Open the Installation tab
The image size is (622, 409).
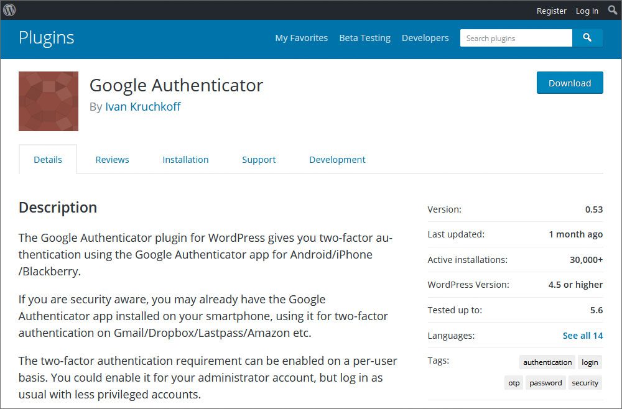point(185,159)
